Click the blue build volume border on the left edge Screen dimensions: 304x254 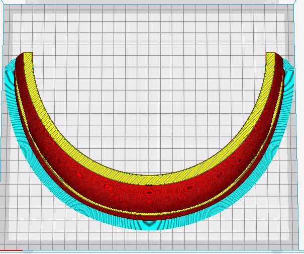coord(3,126)
